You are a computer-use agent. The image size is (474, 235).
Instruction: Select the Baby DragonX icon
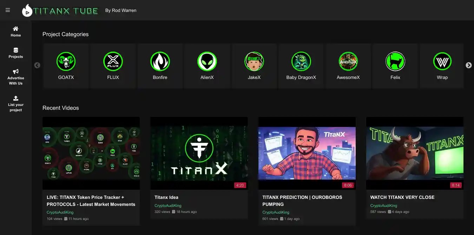click(x=301, y=62)
